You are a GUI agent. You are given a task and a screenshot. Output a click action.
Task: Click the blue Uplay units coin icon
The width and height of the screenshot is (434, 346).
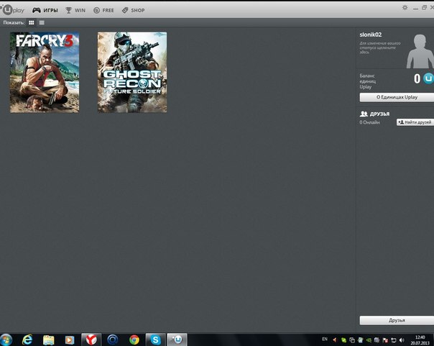point(428,78)
